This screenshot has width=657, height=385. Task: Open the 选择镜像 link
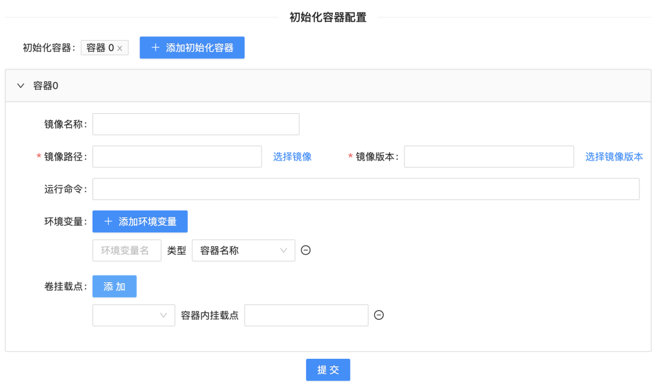292,157
